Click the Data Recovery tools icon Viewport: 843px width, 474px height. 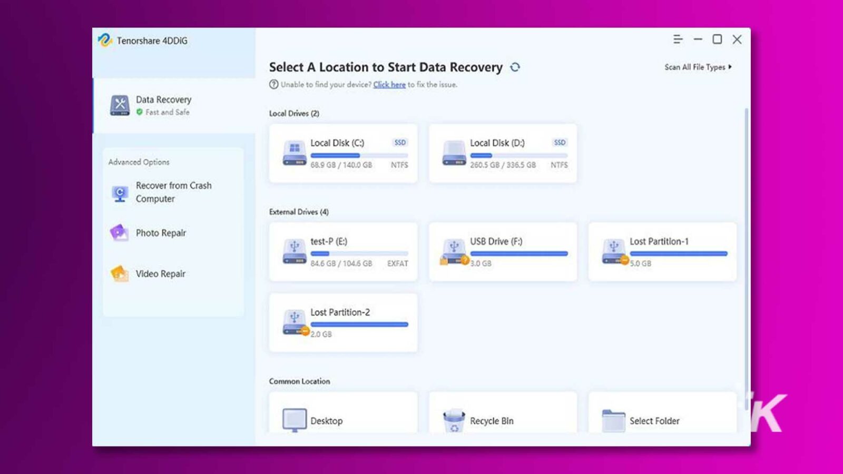point(120,105)
